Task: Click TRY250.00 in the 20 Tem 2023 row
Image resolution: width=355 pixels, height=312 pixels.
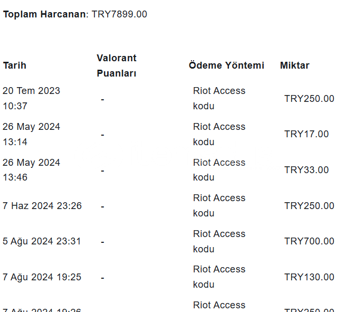Action: pos(309,99)
